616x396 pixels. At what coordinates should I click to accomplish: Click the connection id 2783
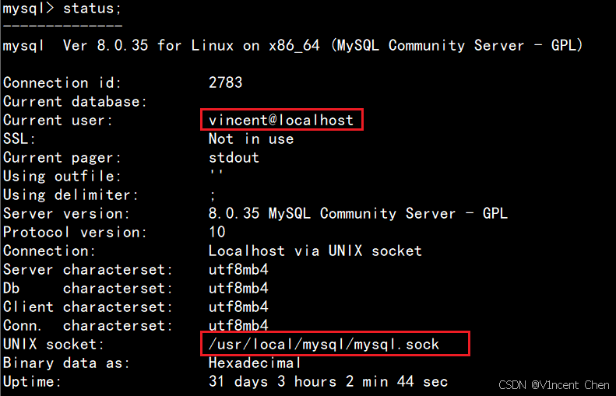[226, 82]
